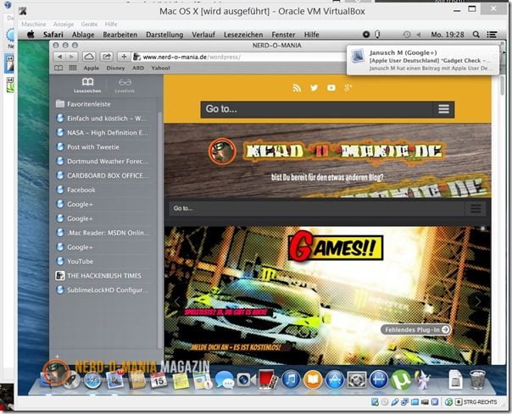
Task: Click the RSS feed icon on the website
Action: (x=297, y=88)
